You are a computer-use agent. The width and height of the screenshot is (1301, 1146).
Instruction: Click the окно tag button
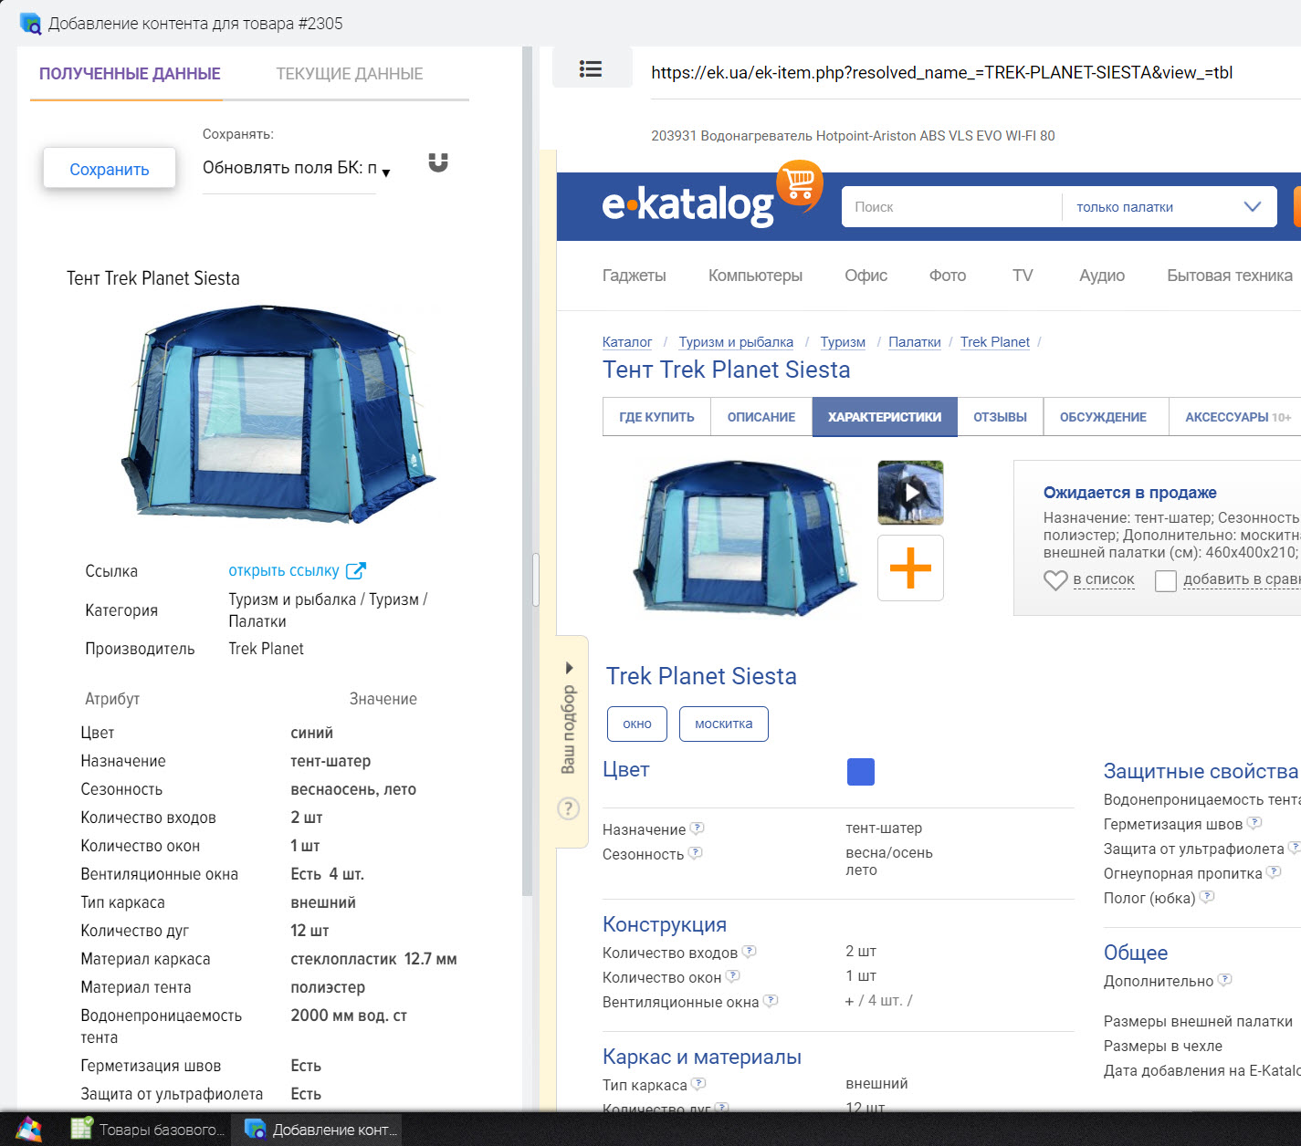(x=637, y=724)
